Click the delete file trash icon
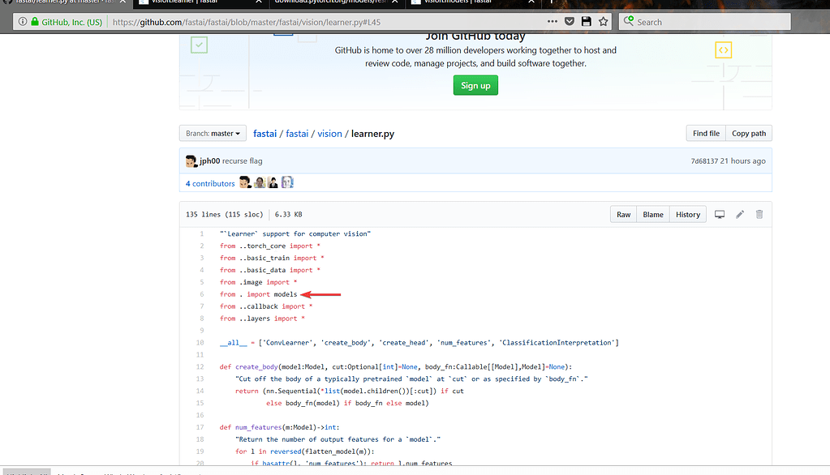The height and width of the screenshot is (475, 830). tap(759, 214)
